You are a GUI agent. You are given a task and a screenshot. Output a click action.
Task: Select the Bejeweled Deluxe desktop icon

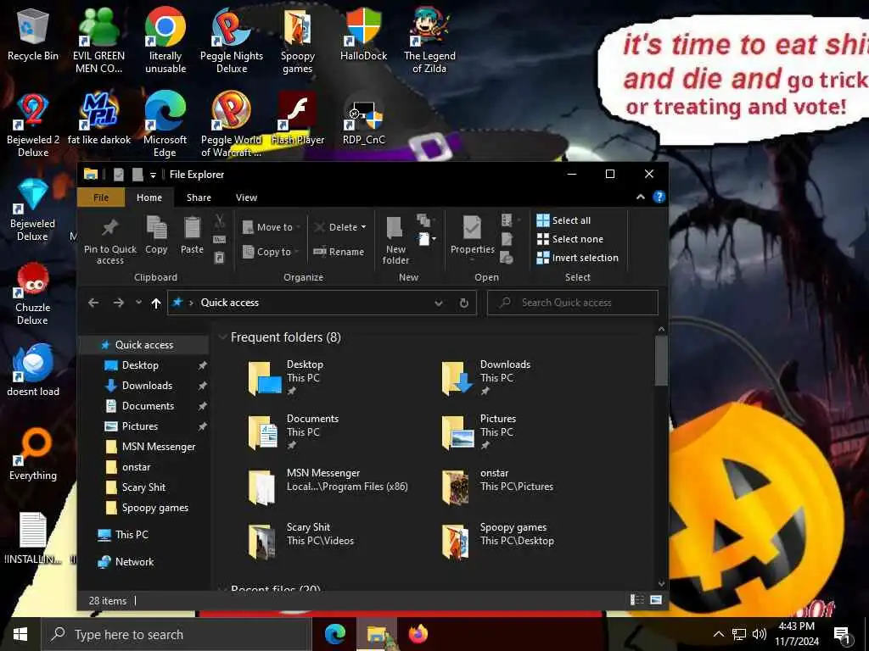(x=33, y=210)
